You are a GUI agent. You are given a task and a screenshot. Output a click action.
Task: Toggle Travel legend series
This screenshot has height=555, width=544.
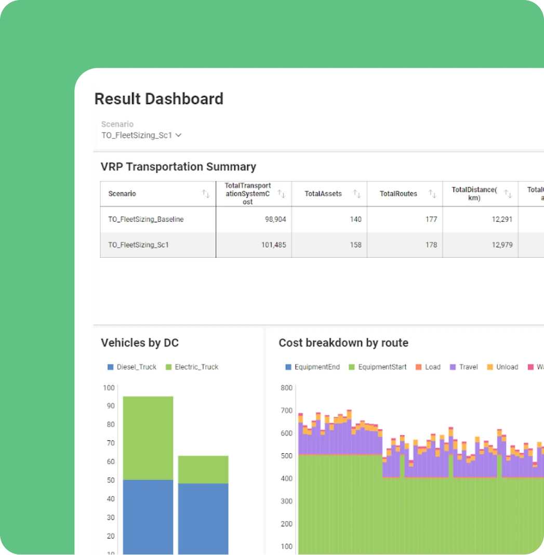point(463,367)
